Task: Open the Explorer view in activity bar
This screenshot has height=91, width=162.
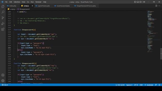Action: pos(3,7)
